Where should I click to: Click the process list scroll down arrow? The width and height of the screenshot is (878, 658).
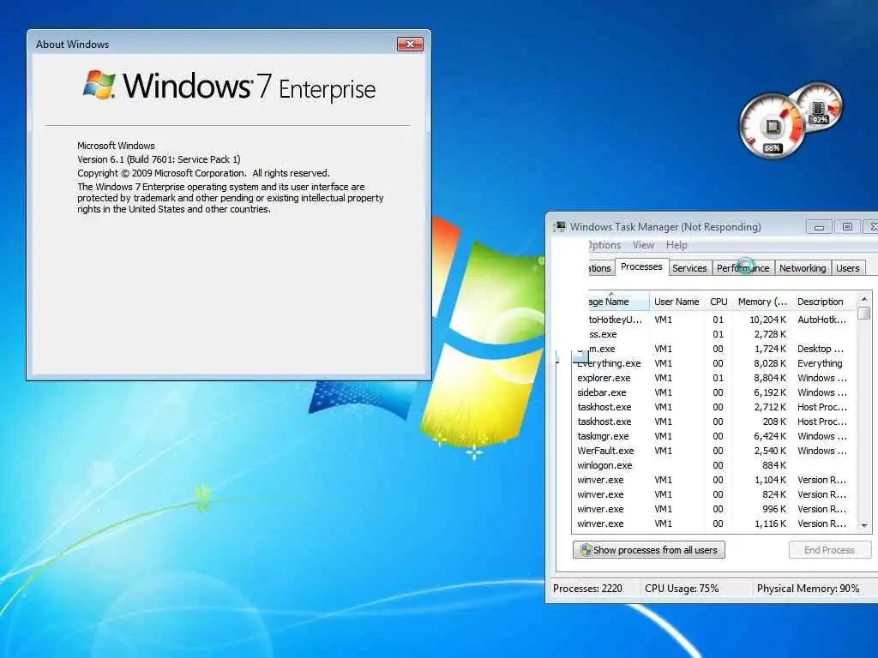(x=864, y=525)
